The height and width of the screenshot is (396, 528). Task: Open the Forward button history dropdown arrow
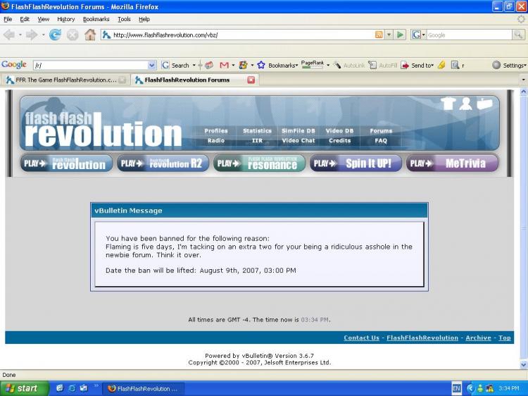pos(43,35)
